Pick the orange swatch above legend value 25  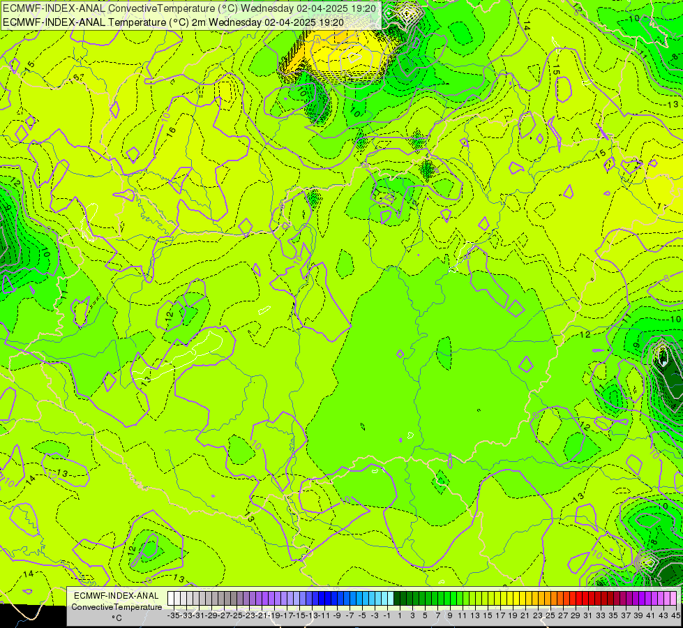click(x=548, y=598)
